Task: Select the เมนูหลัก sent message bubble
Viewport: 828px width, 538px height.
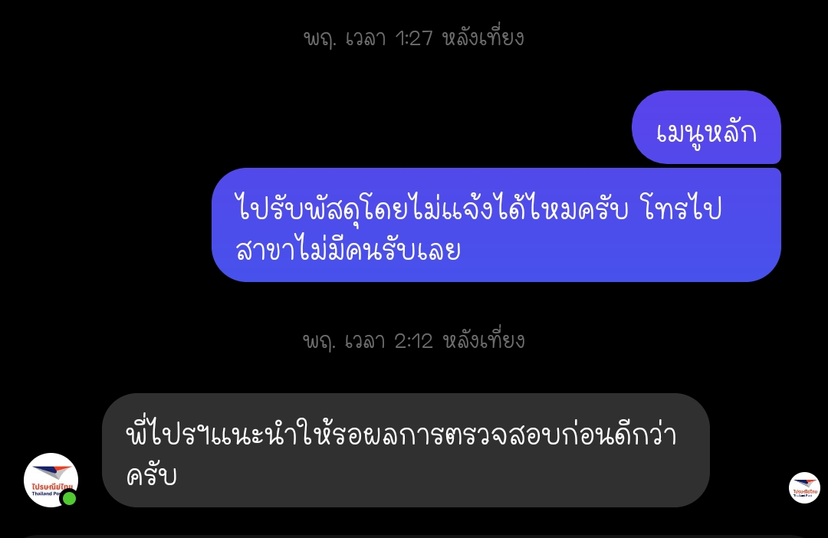Action: coord(706,127)
